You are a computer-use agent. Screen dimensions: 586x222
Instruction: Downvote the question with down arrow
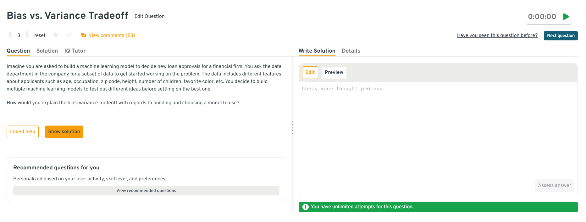click(27, 35)
